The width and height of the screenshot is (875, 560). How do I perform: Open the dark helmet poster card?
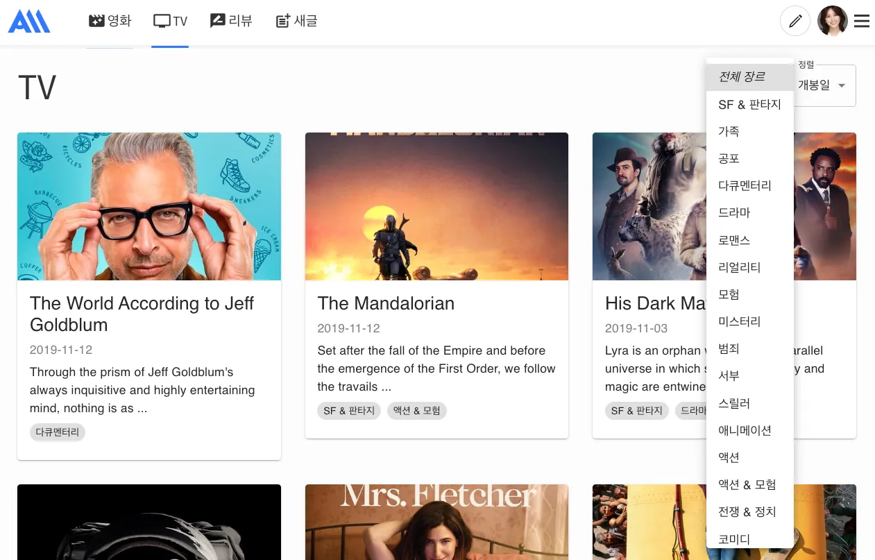149,522
